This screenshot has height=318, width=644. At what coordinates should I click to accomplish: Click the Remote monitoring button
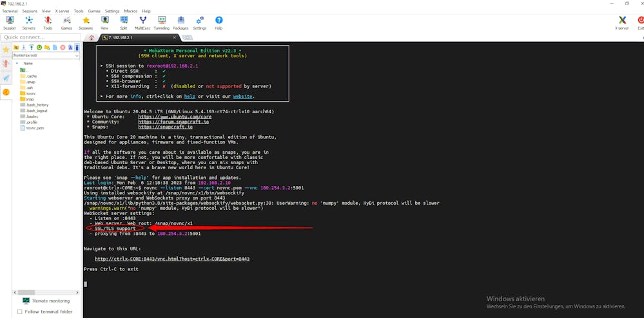pyautogui.click(x=46, y=301)
